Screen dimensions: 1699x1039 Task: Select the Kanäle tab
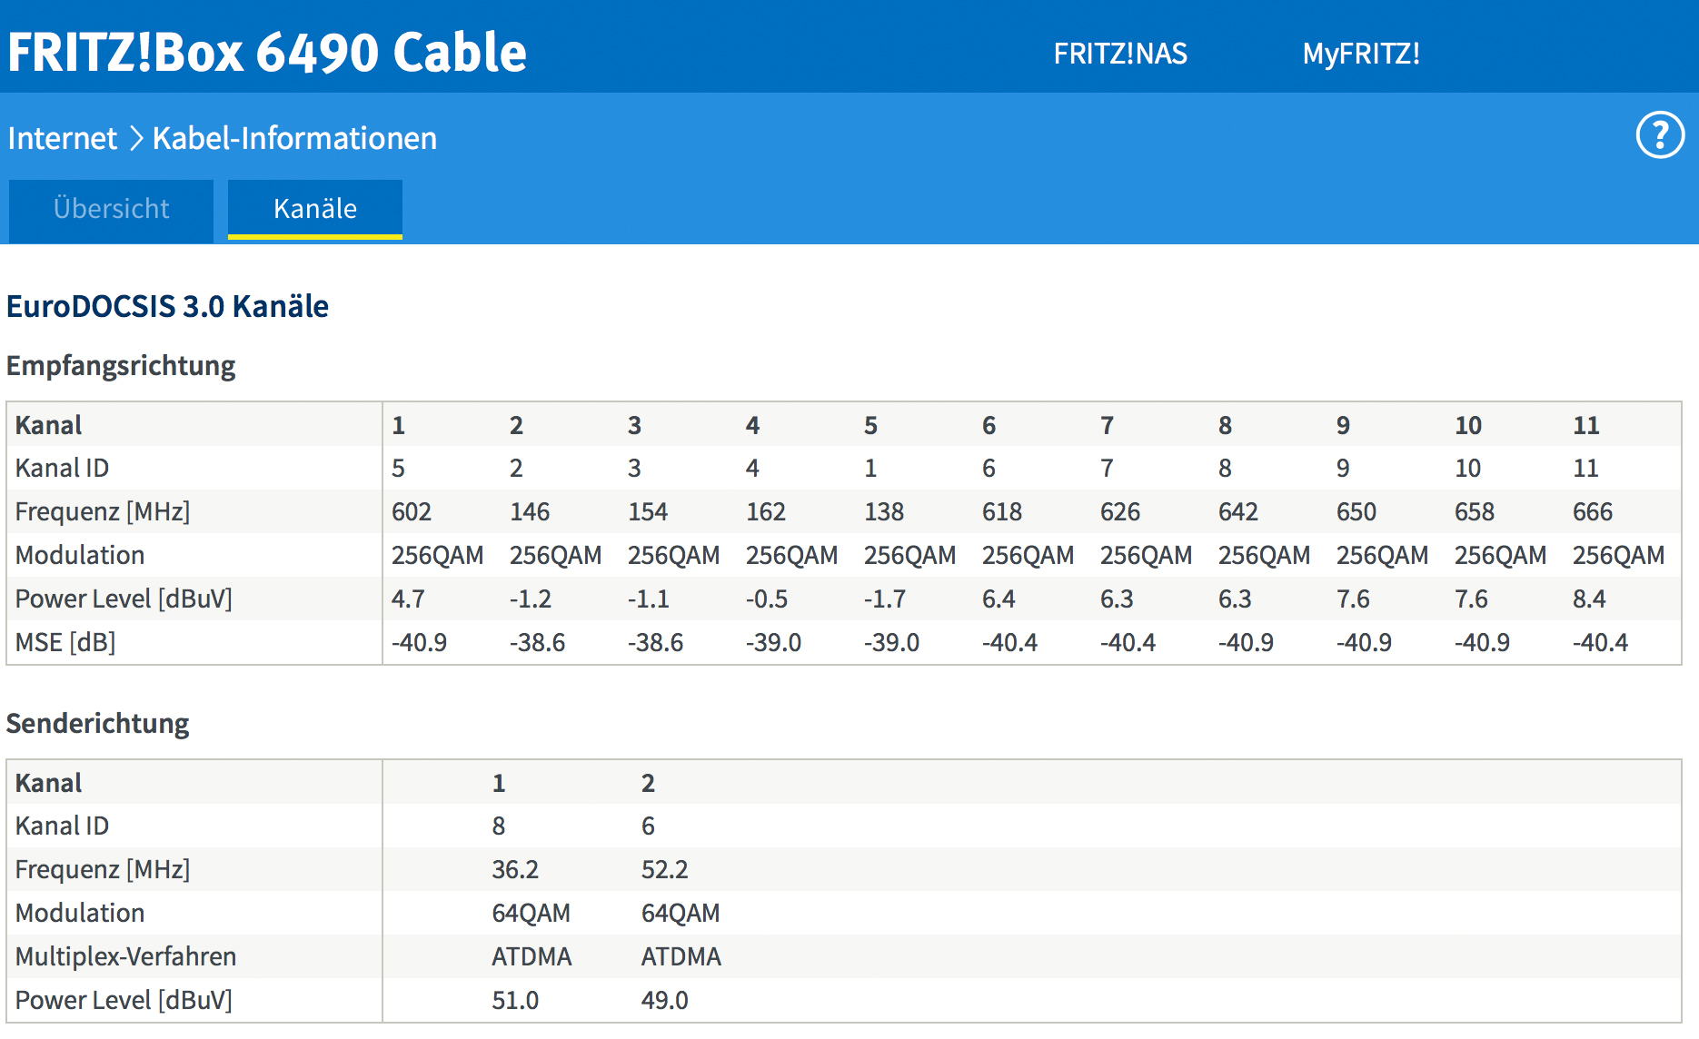pos(314,209)
